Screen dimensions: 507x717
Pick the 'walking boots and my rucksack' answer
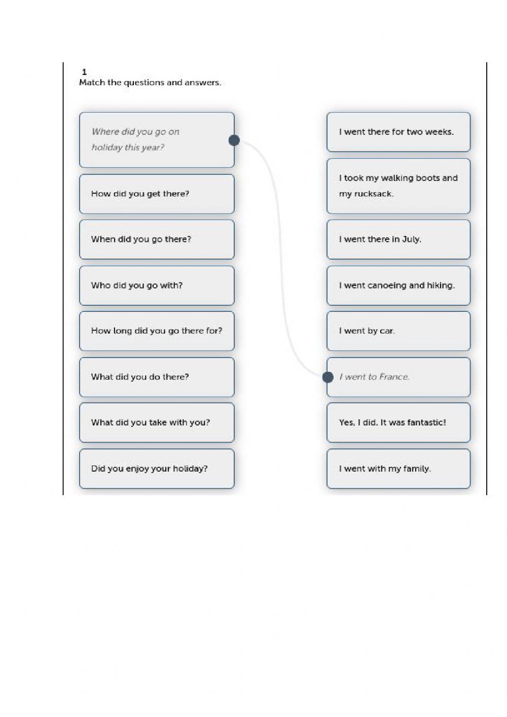tap(399, 186)
